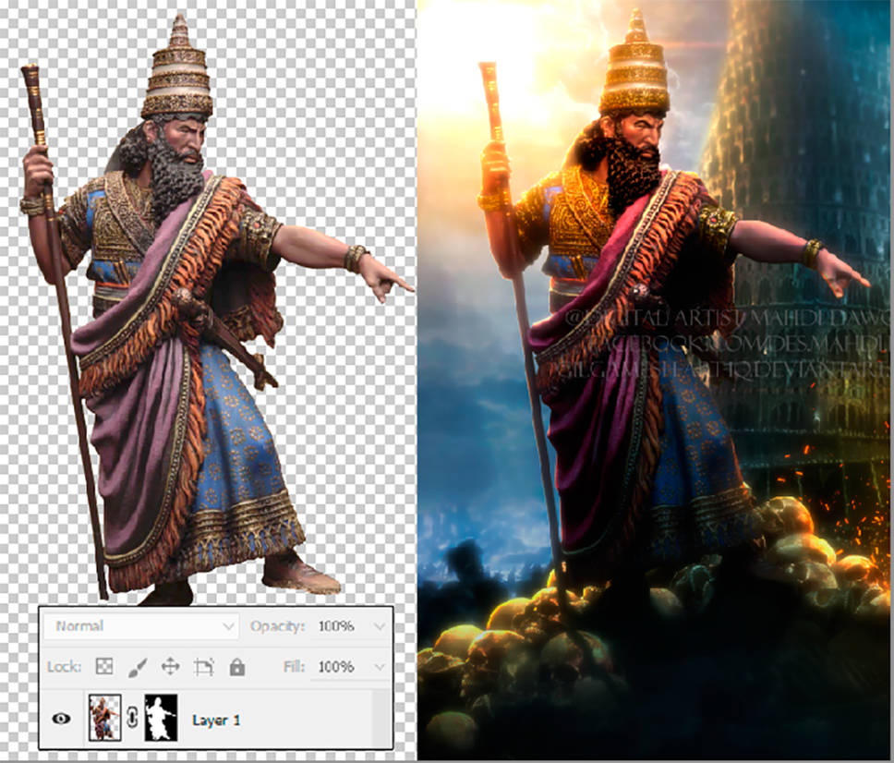Toggle the artboard auto-nesting lock icon

coord(206,667)
